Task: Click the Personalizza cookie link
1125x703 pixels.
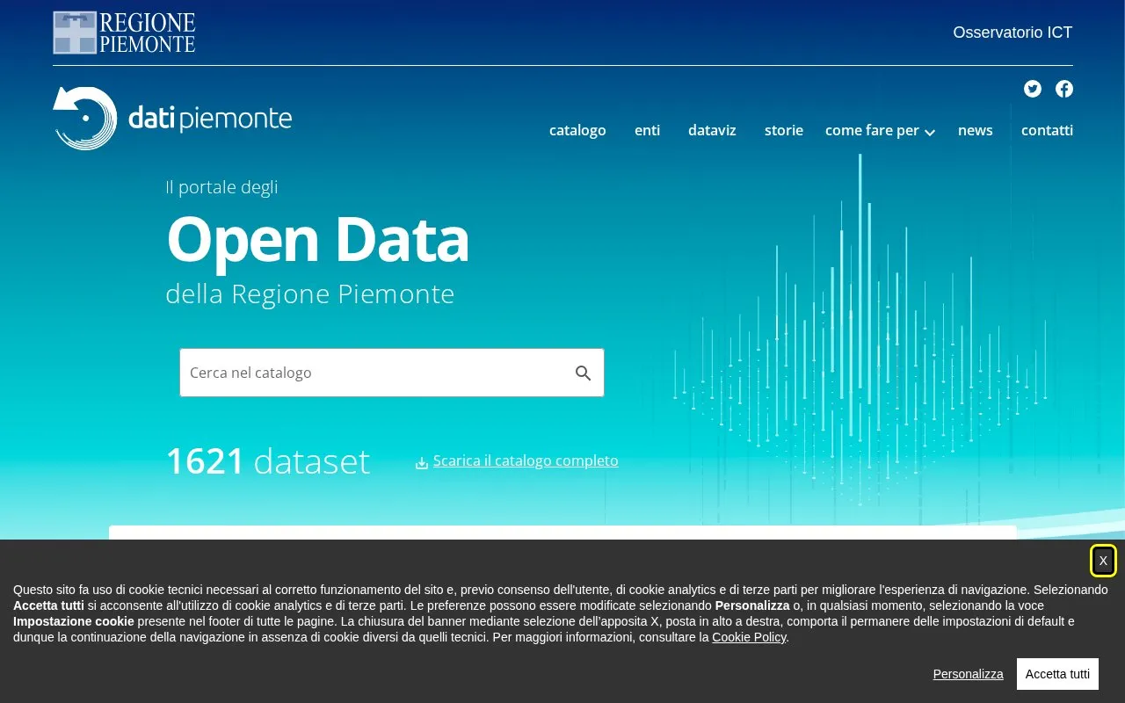Action: pos(968,674)
